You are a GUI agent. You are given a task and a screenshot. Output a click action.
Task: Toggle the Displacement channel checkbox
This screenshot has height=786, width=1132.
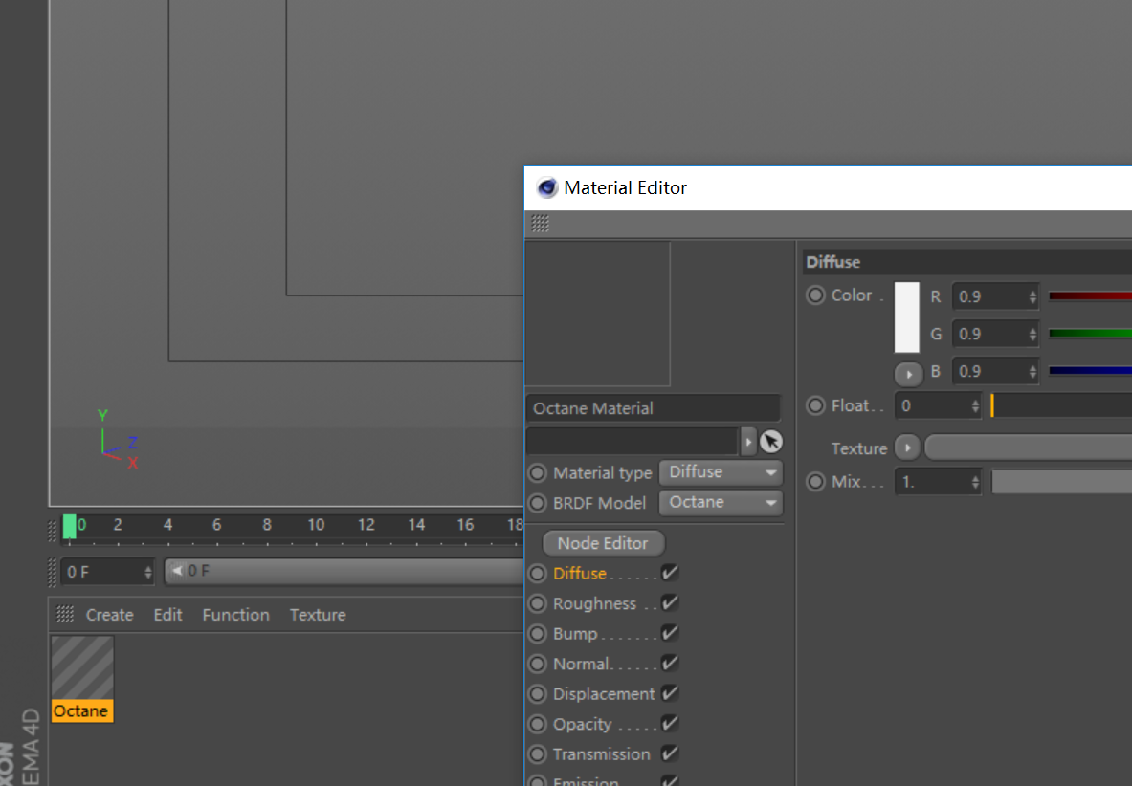pos(670,693)
